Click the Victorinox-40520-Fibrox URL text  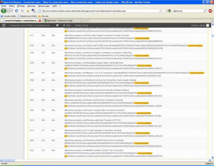click(x=113, y=143)
